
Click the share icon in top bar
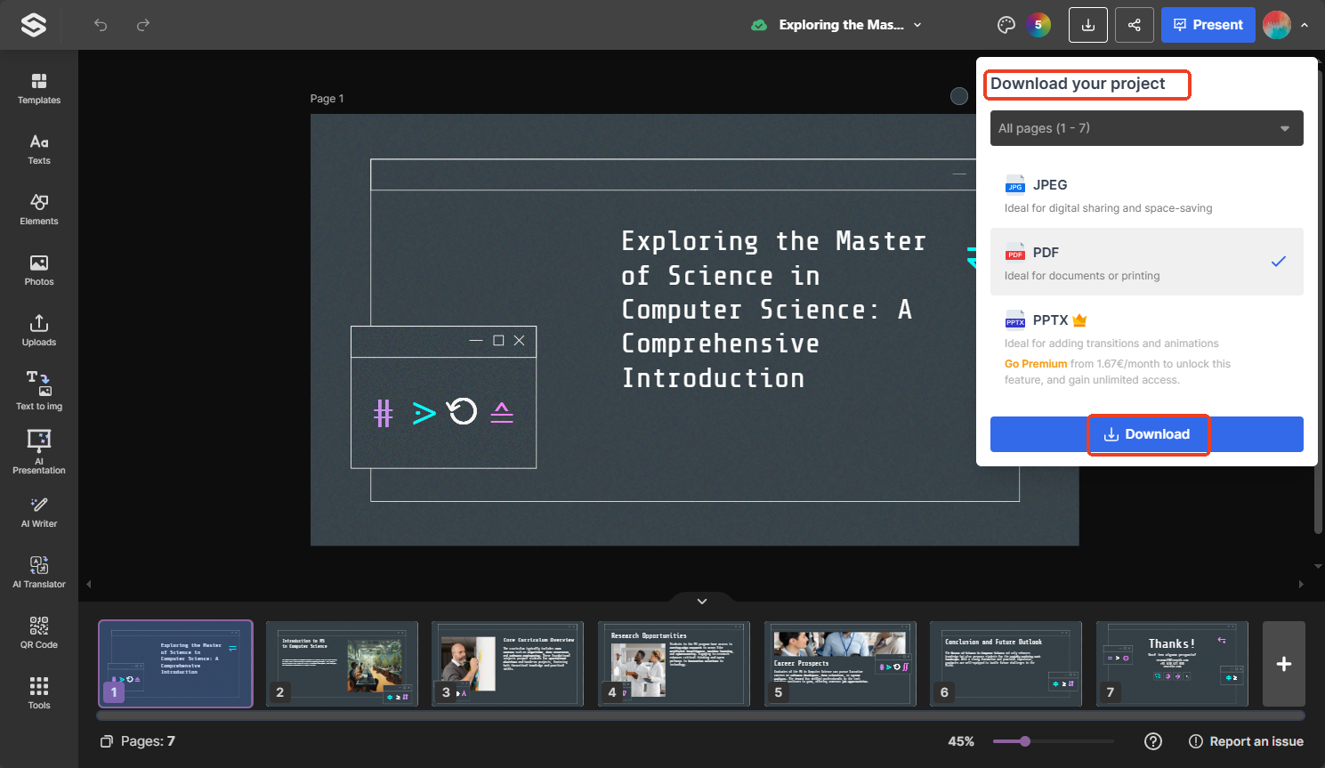1135,25
